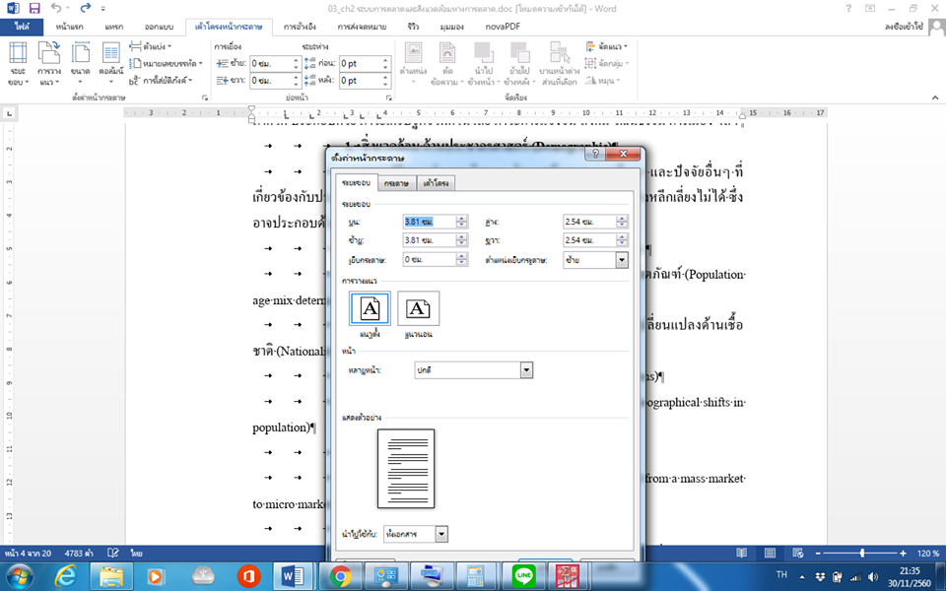Viewport: 946px width, 591px height.
Task: Switch to Layout (เค้าโครง) tab in dialog
Action: pos(436,183)
